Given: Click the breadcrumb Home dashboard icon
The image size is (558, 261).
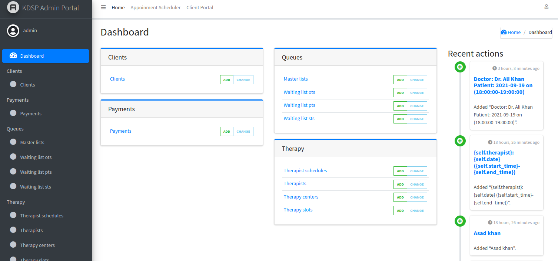Looking at the screenshot, I should [x=504, y=32].
